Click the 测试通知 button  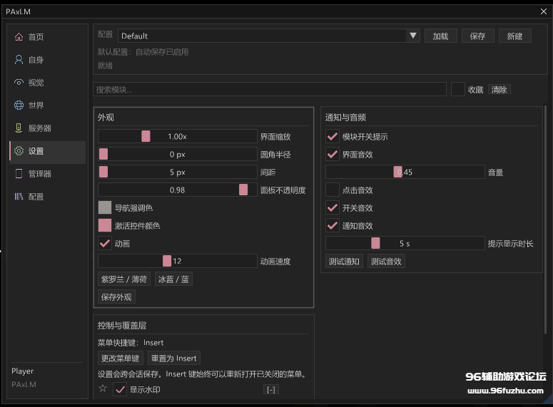344,262
